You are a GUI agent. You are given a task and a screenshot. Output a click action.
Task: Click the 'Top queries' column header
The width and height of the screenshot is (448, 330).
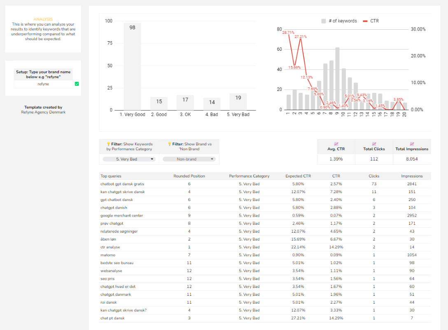[x=111, y=176]
